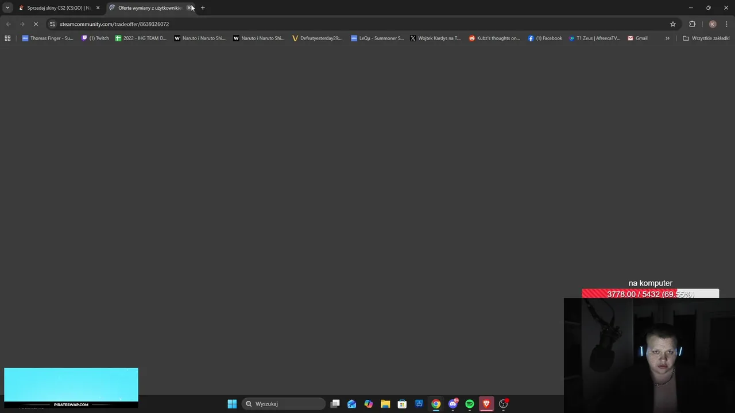Open Task View on the taskbar
The width and height of the screenshot is (735, 413).
point(335,404)
